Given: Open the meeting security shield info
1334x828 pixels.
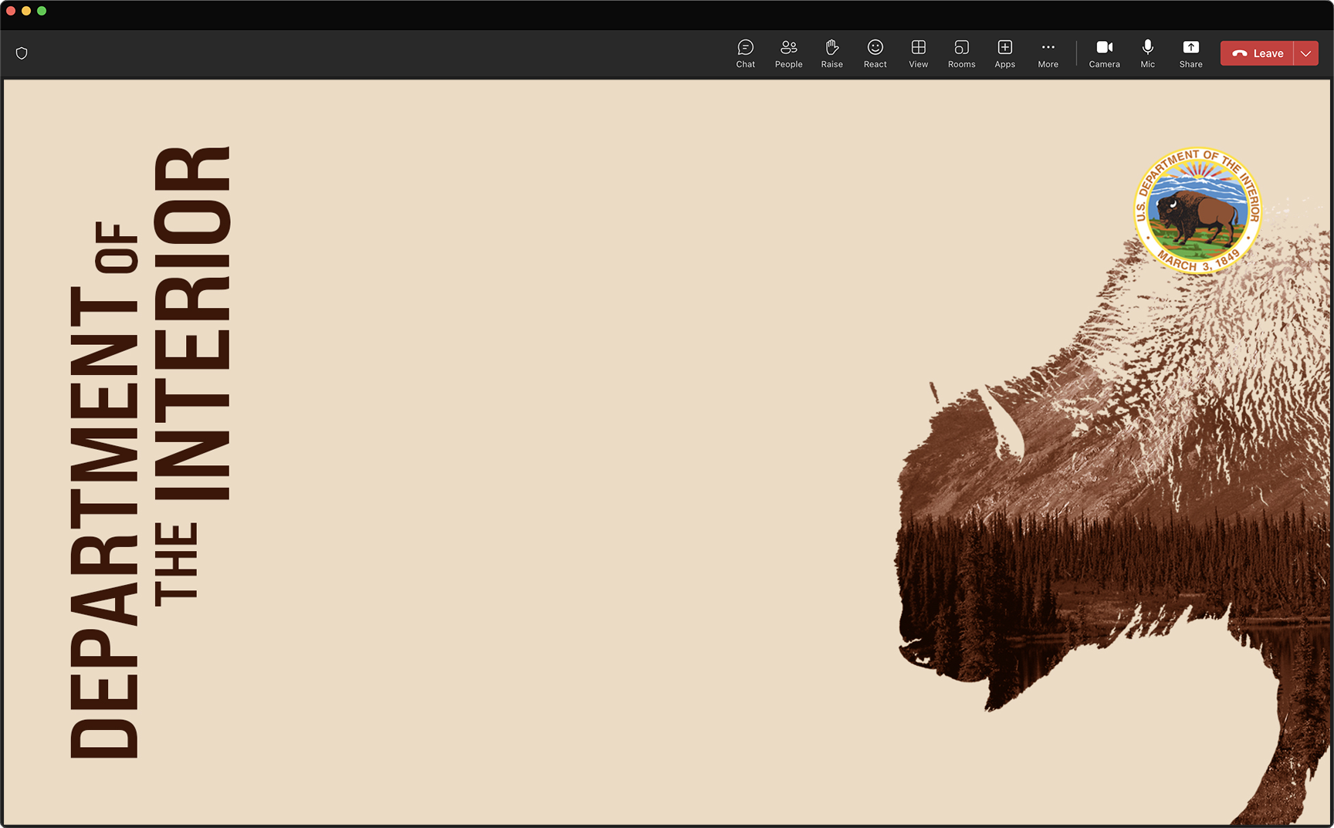Looking at the screenshot, I should 22,53.
